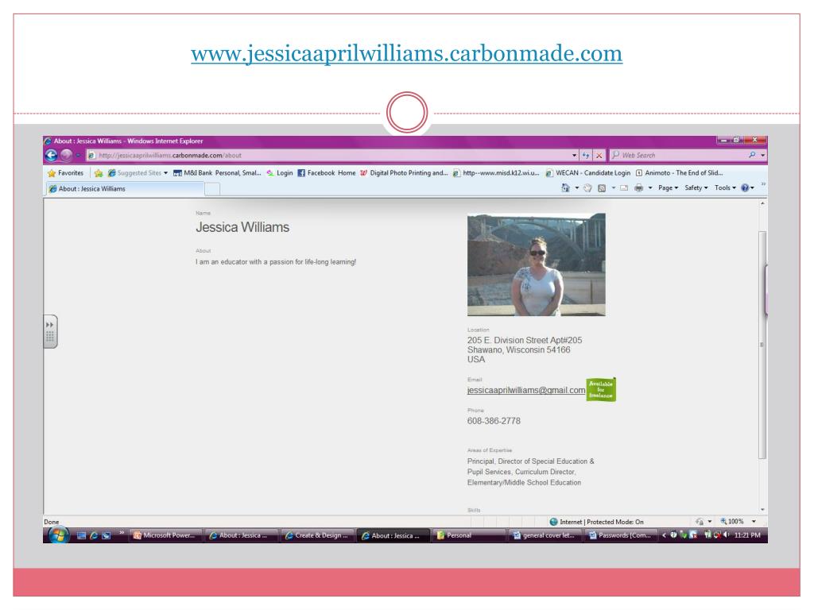Switch to Passwords document taskbar button
Viewport: 814px width, 610px height.
[x=620, y=535]
